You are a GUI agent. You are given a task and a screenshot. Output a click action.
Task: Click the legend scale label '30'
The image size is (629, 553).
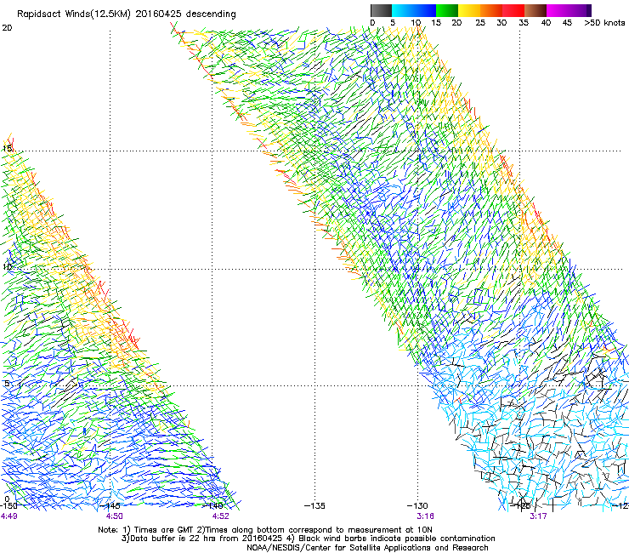501,23
